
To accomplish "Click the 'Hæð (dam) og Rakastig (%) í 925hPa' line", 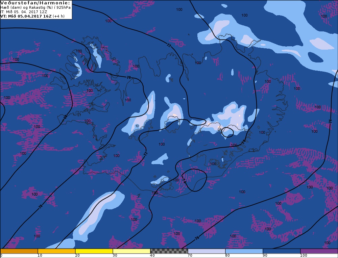I will [x=35, y=7].
